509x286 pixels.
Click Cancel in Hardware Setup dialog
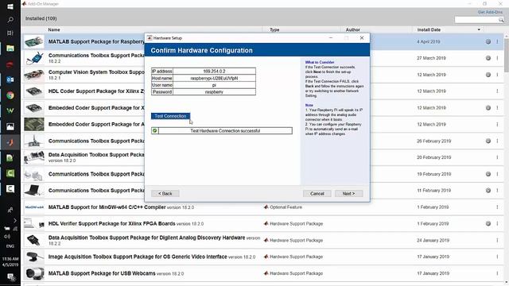(317, 194)
